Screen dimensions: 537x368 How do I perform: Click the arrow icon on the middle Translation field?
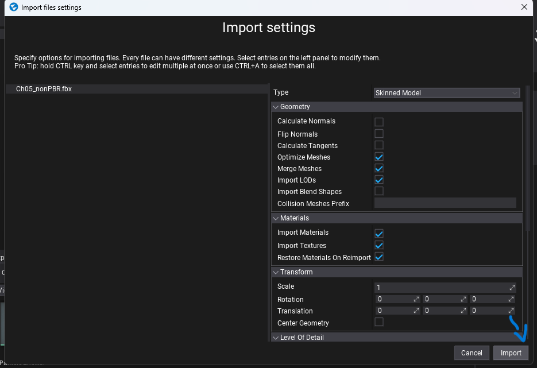click(462, 310)
